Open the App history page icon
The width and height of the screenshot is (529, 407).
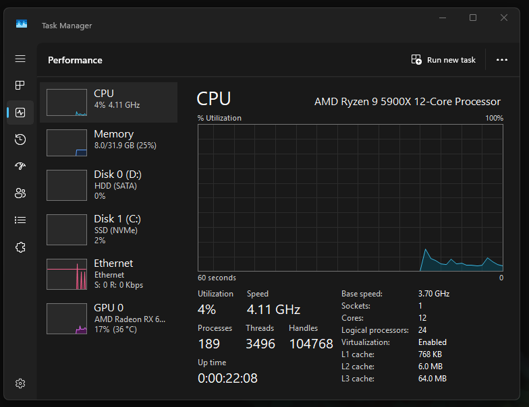click(x=20, y=139)
